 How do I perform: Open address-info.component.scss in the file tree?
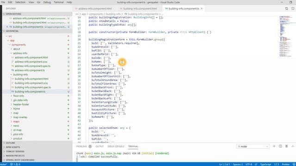coord(31,62)
